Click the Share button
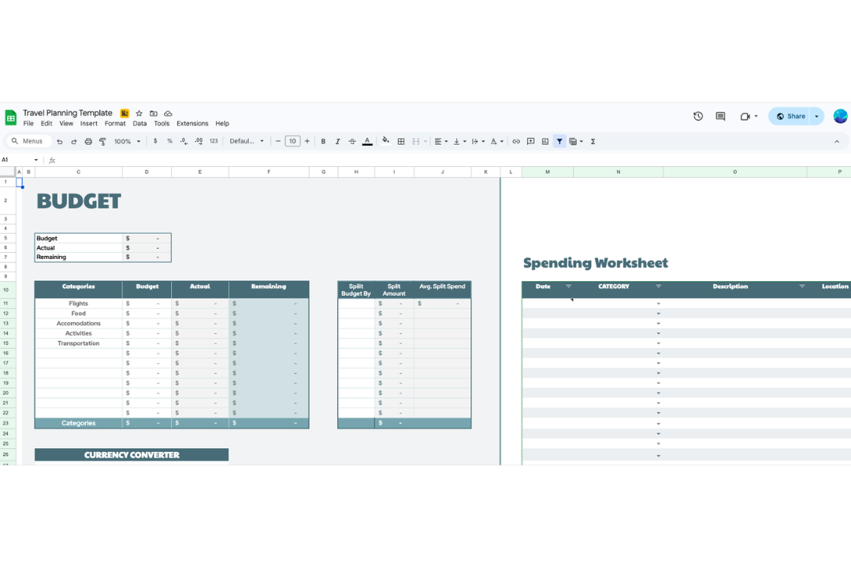The width and height of the screenshot is (851, 567). click(790, 116)
